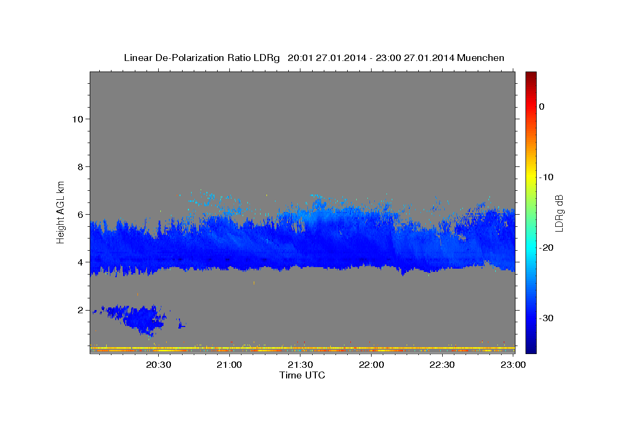Click the 21:00 time tick label
637x424 pixels.
click(x=230, y=365)
